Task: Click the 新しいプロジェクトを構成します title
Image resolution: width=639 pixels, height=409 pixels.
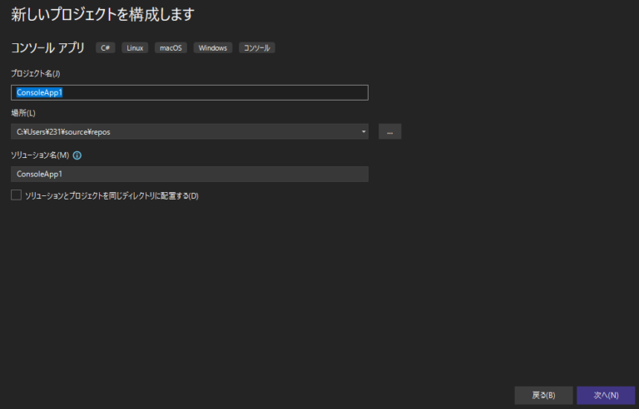Action: [x=103, y=14]
